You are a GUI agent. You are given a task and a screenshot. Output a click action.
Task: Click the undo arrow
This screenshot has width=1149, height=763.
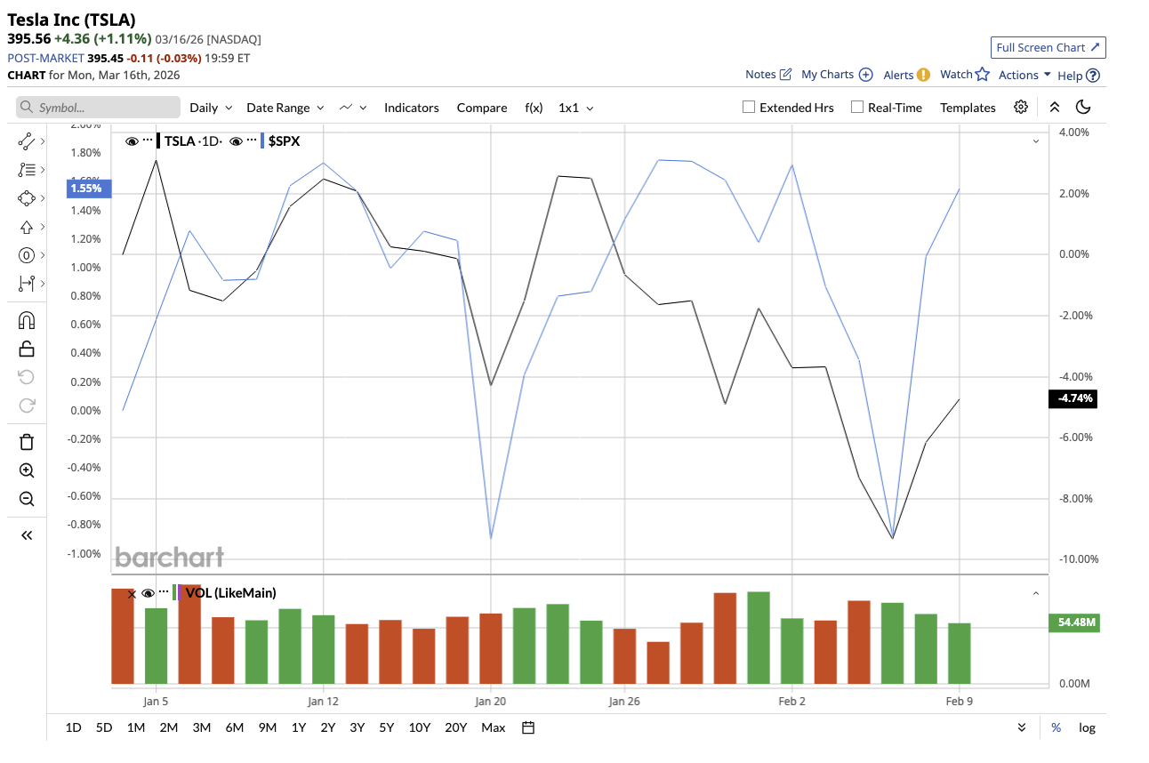(27, 377)
